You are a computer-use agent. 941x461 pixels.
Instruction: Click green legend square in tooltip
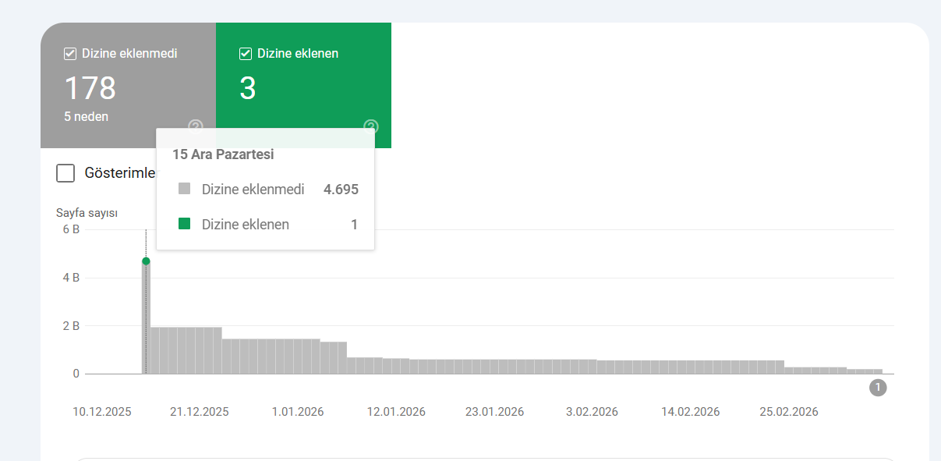(184, 225)
